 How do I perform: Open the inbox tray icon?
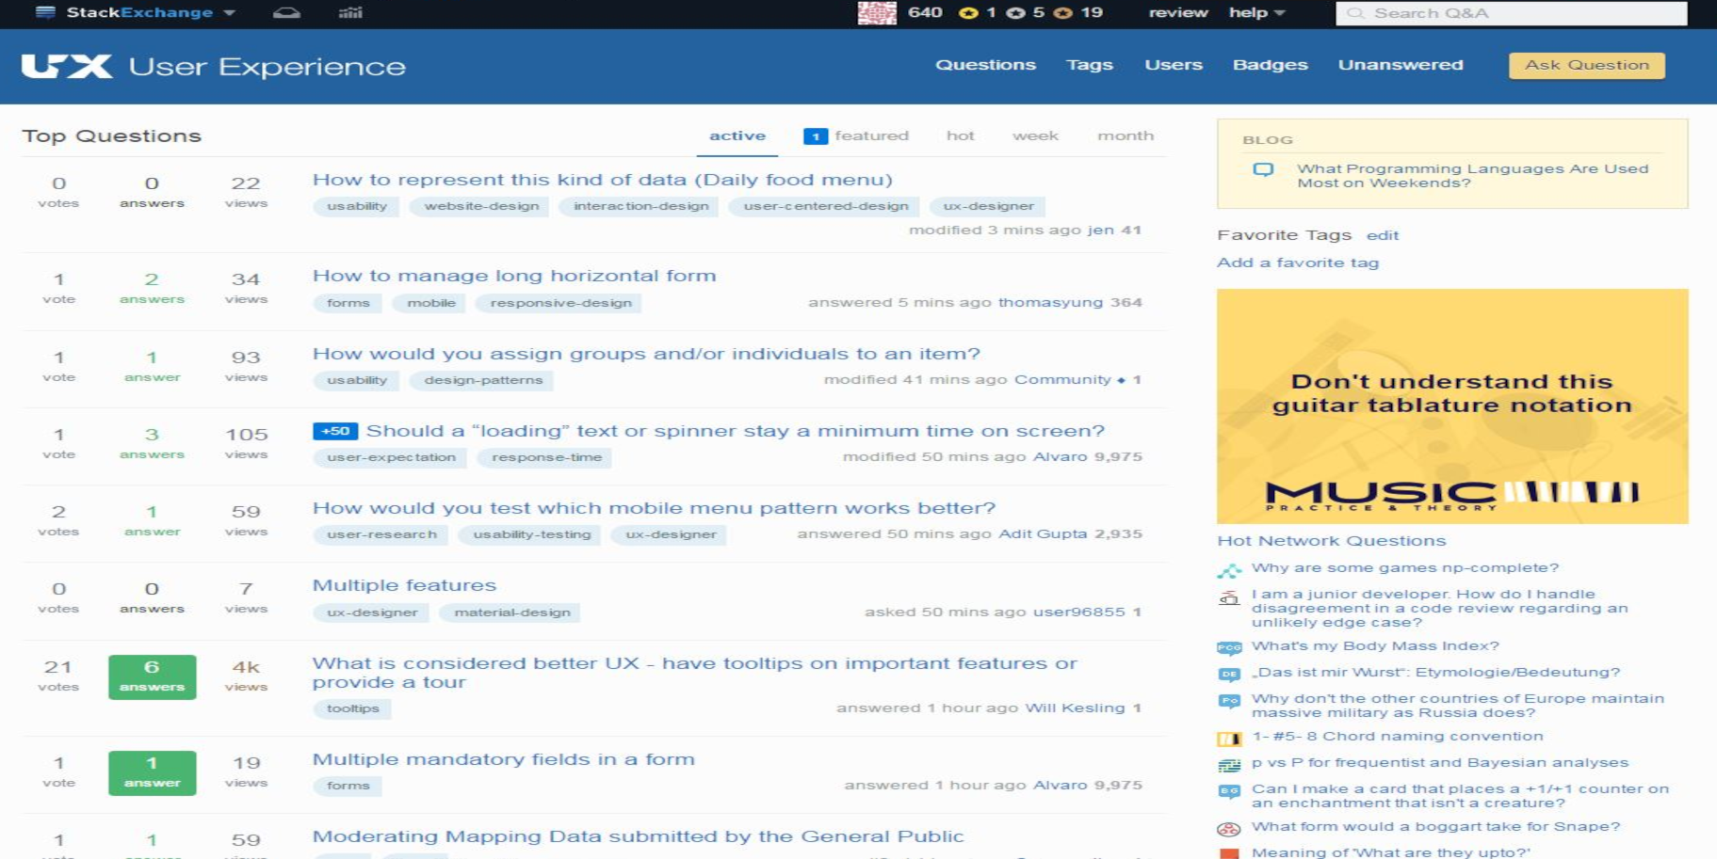(x=286, y=12)
